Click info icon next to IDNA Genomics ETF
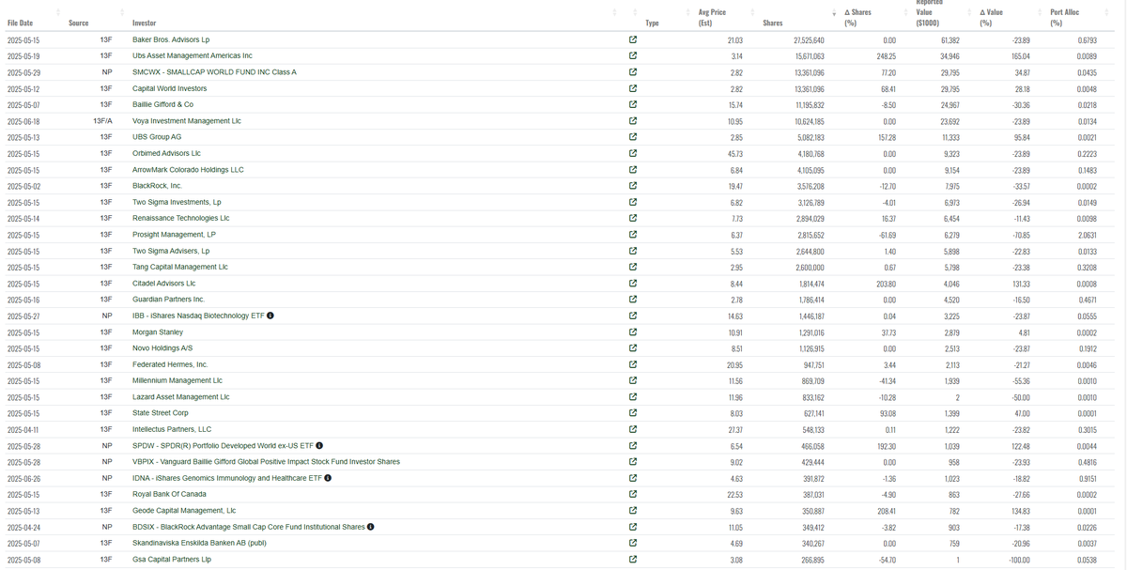Viewport: 1127px width, 570px height. [327, 478]
